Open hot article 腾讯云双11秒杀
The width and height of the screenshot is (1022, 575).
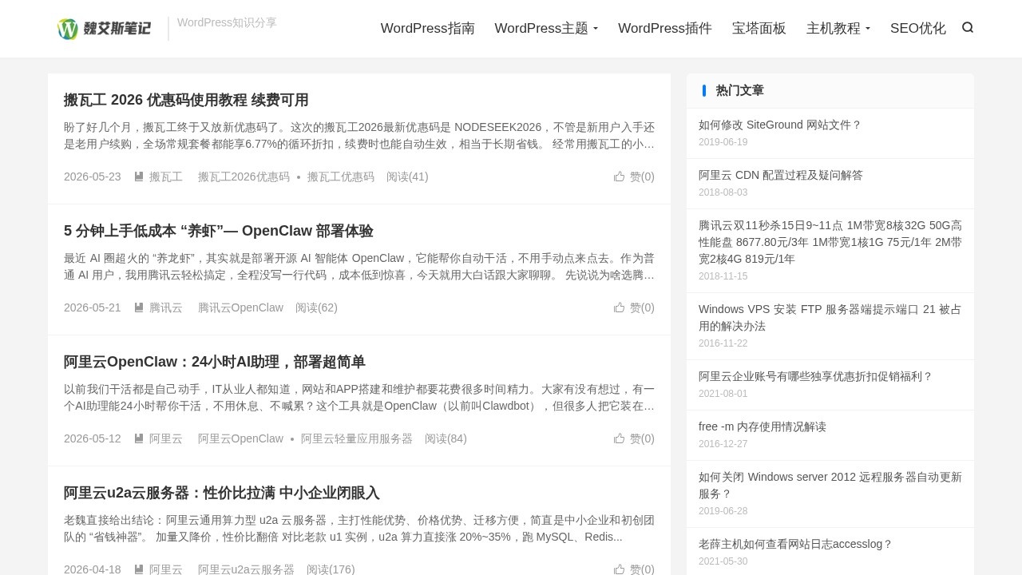(x=830, y=242)
